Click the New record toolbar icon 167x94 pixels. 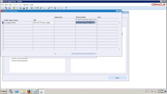3,8
